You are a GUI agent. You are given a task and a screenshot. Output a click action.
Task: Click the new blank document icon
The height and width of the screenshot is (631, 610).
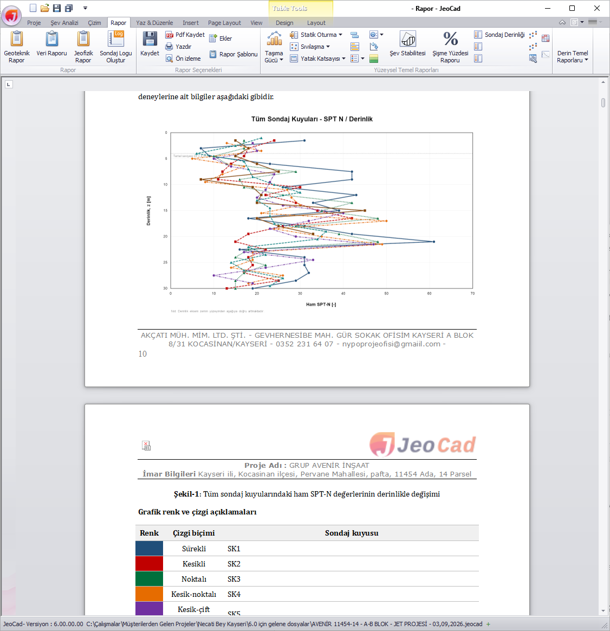[x=33, y=8]
